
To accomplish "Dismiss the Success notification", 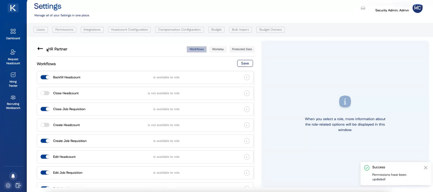I will point(426,168).
